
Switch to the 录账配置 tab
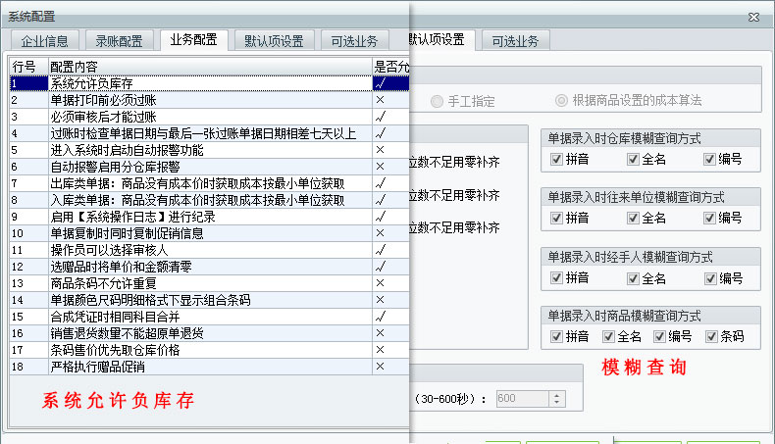point(119,41)
